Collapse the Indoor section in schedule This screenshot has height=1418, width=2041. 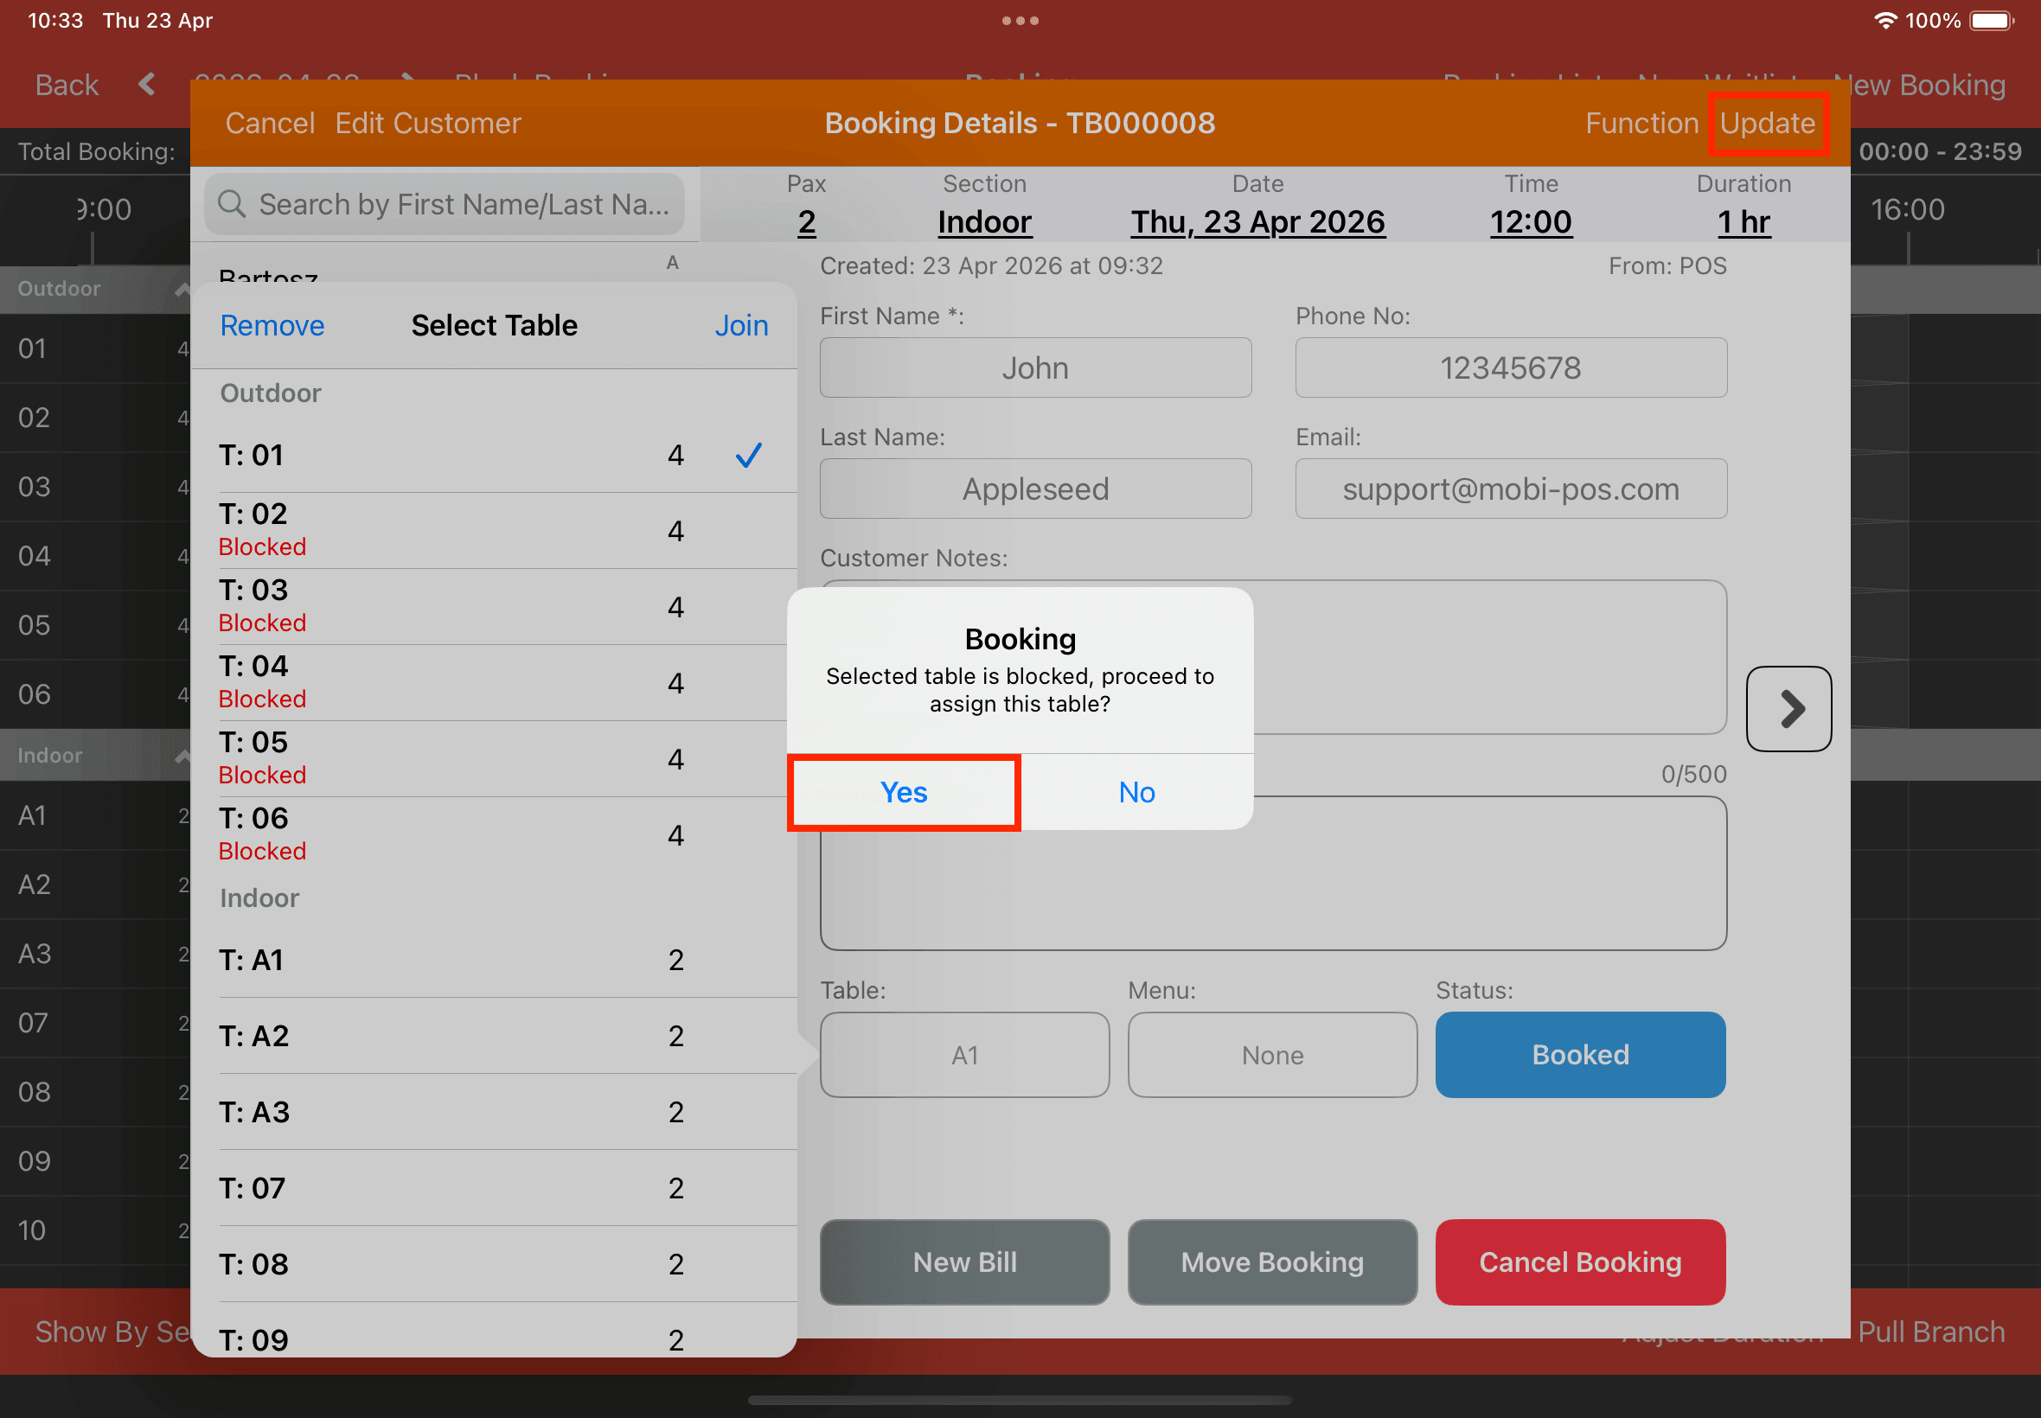tap(182, 755)
